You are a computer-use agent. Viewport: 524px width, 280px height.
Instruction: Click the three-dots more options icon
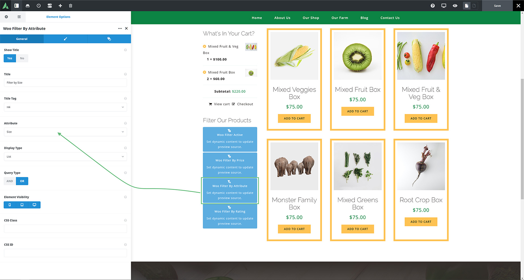tap(120, 28)
